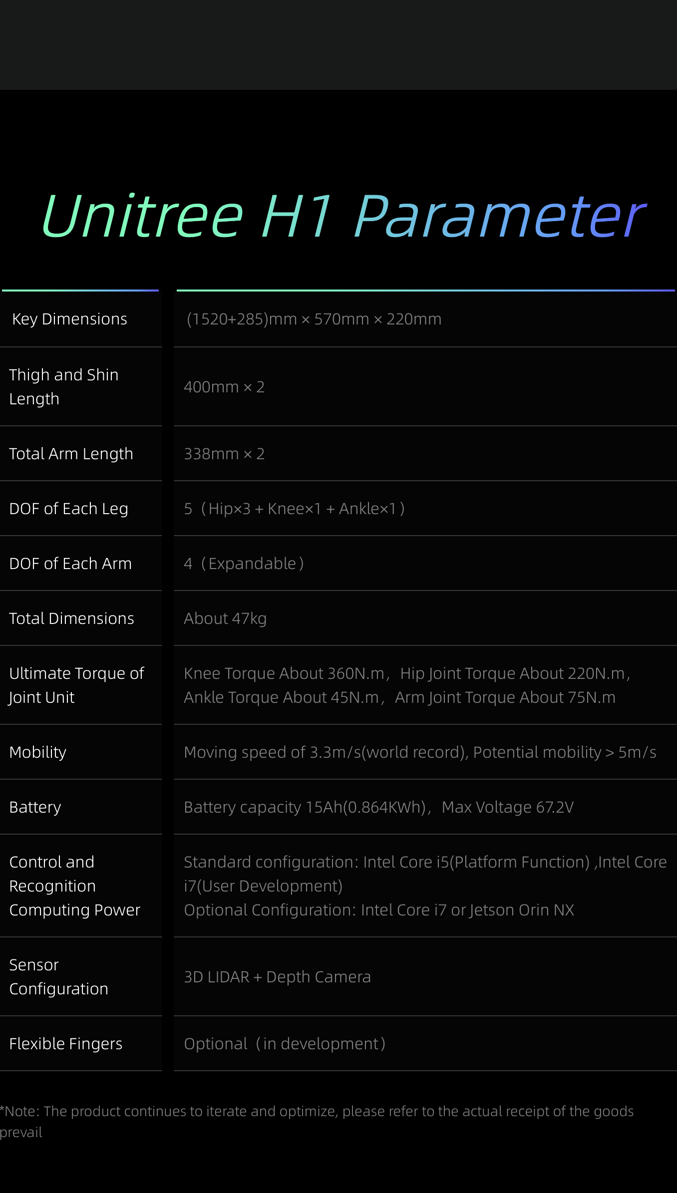Select the 'Battery' label
This screenshot has height=1193, width=677.
(35, 807)
